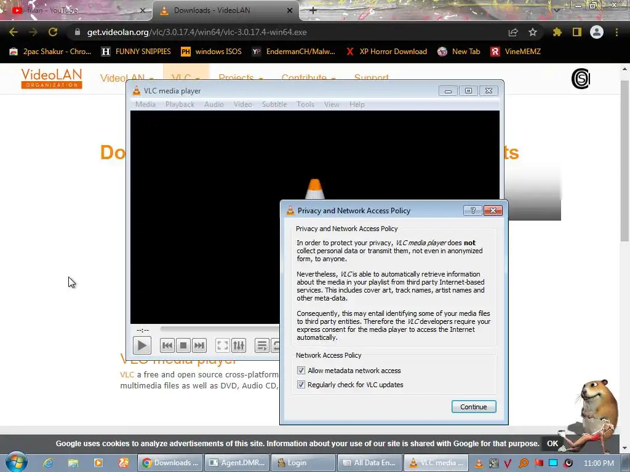Open the Audio menu in VLC
630x472 pixels.
pos(213,104)
